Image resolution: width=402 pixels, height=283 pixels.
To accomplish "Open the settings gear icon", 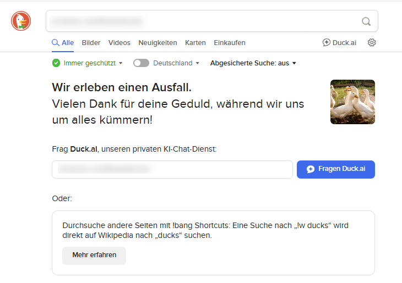I will [372, 42].
